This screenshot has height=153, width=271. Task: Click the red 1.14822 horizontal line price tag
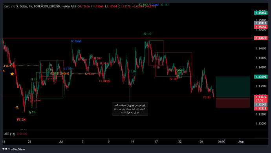click(261, 38)
